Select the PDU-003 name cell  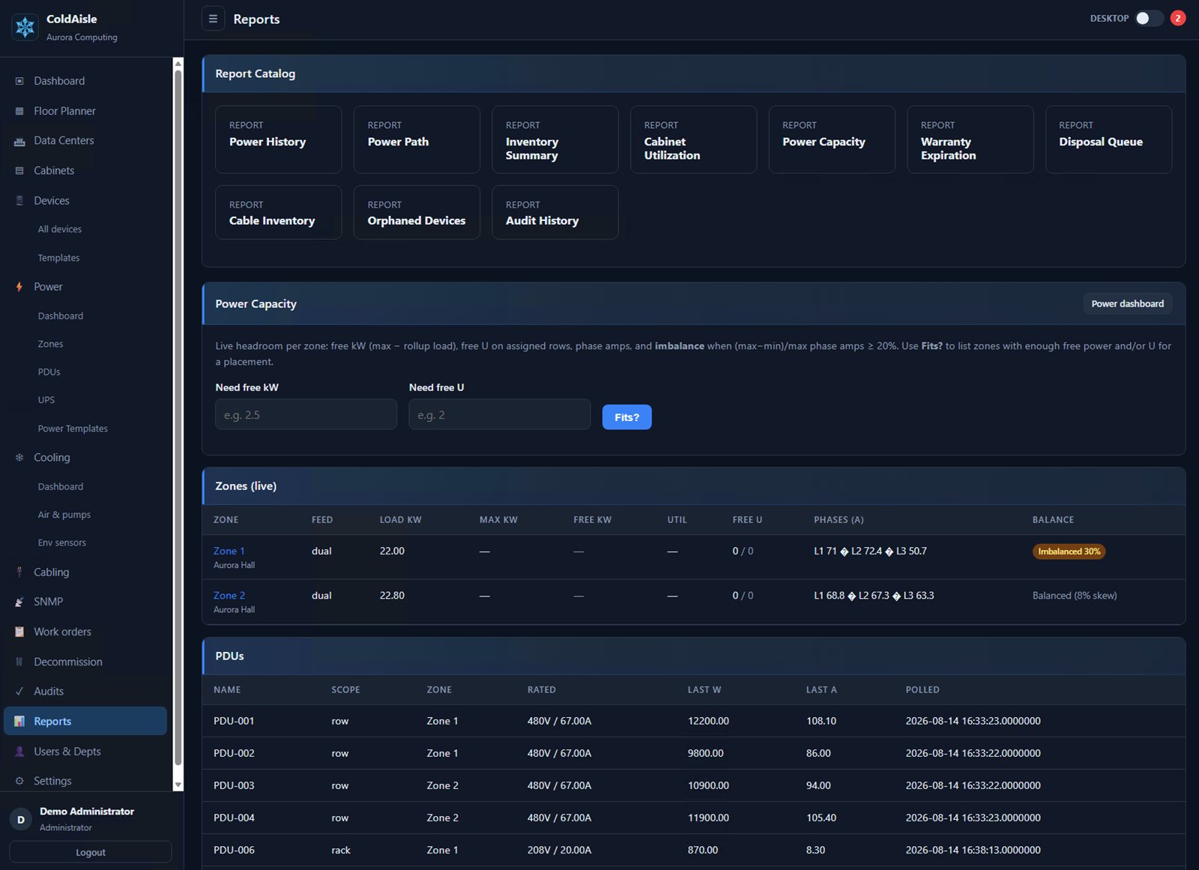[x=234, y=785]
